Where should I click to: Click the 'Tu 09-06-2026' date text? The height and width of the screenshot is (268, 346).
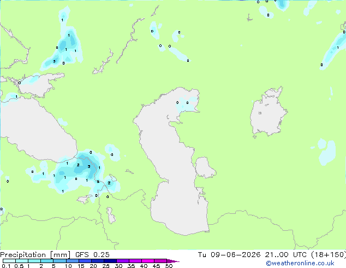pyautogui.click(x=229, y=254)
